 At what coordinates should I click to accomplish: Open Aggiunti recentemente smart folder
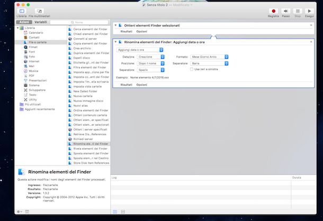40,109
